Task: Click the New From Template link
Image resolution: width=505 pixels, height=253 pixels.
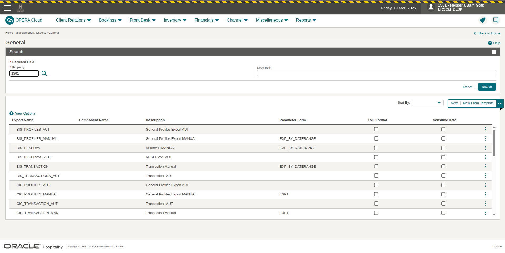Action: 478,103
